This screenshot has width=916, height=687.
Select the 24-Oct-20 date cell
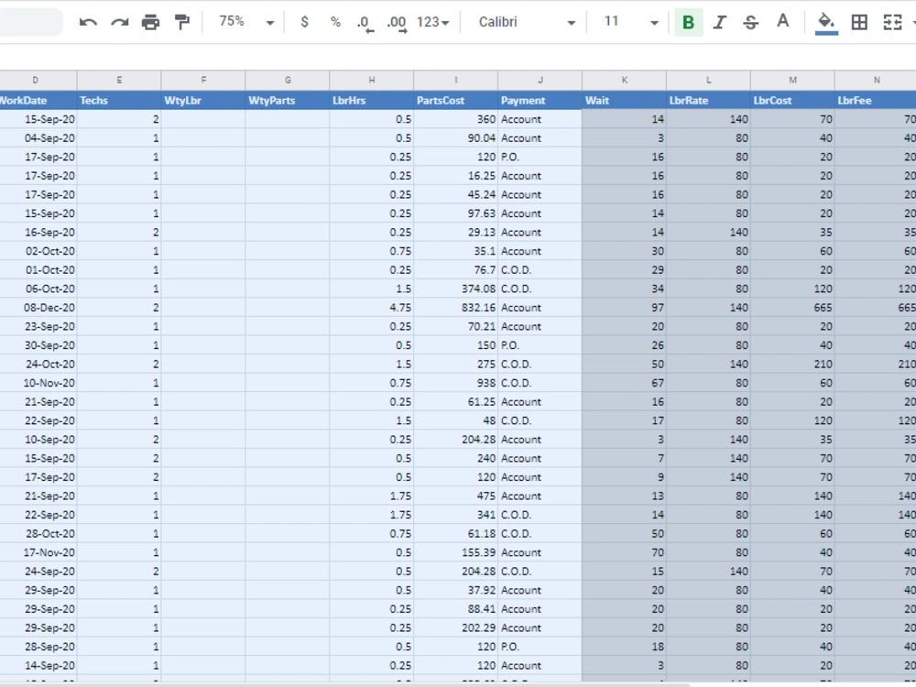click(38, 364)
